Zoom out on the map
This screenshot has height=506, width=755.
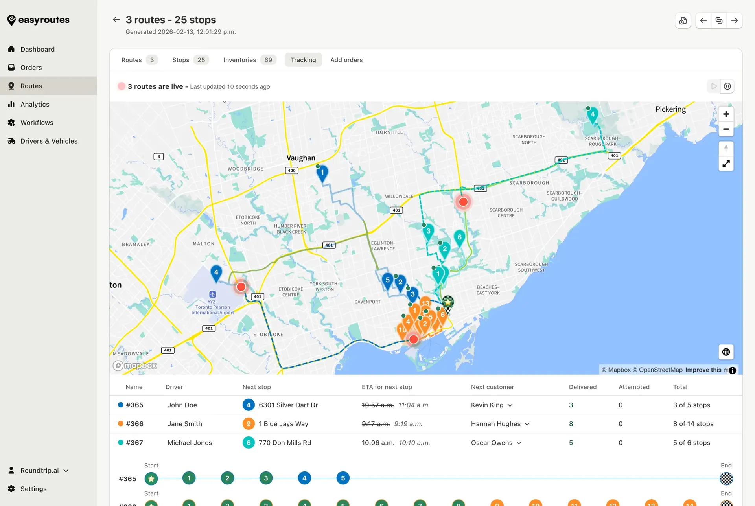[x=726, y=129]
